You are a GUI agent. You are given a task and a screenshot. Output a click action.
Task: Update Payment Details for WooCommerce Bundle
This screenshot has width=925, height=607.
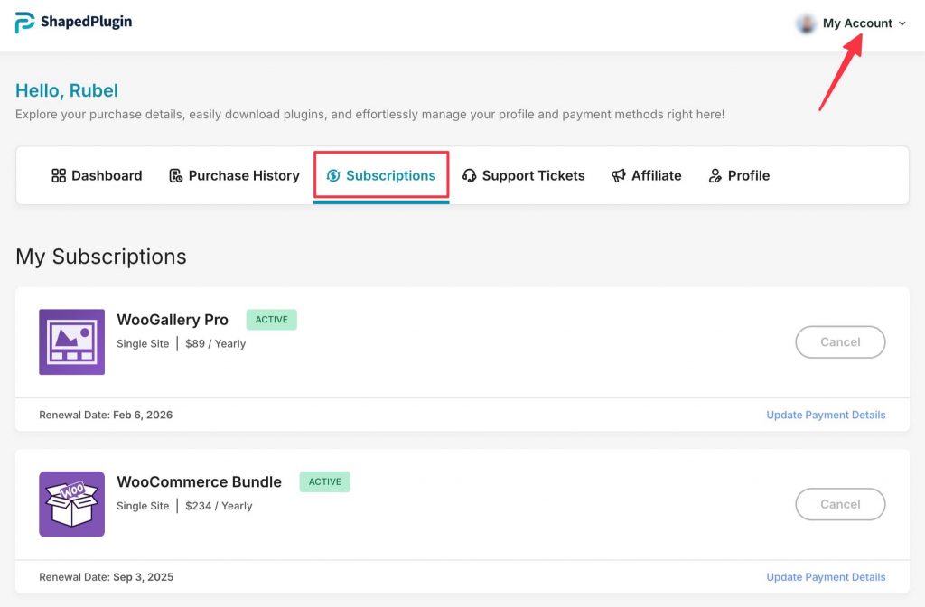(826, 577)
